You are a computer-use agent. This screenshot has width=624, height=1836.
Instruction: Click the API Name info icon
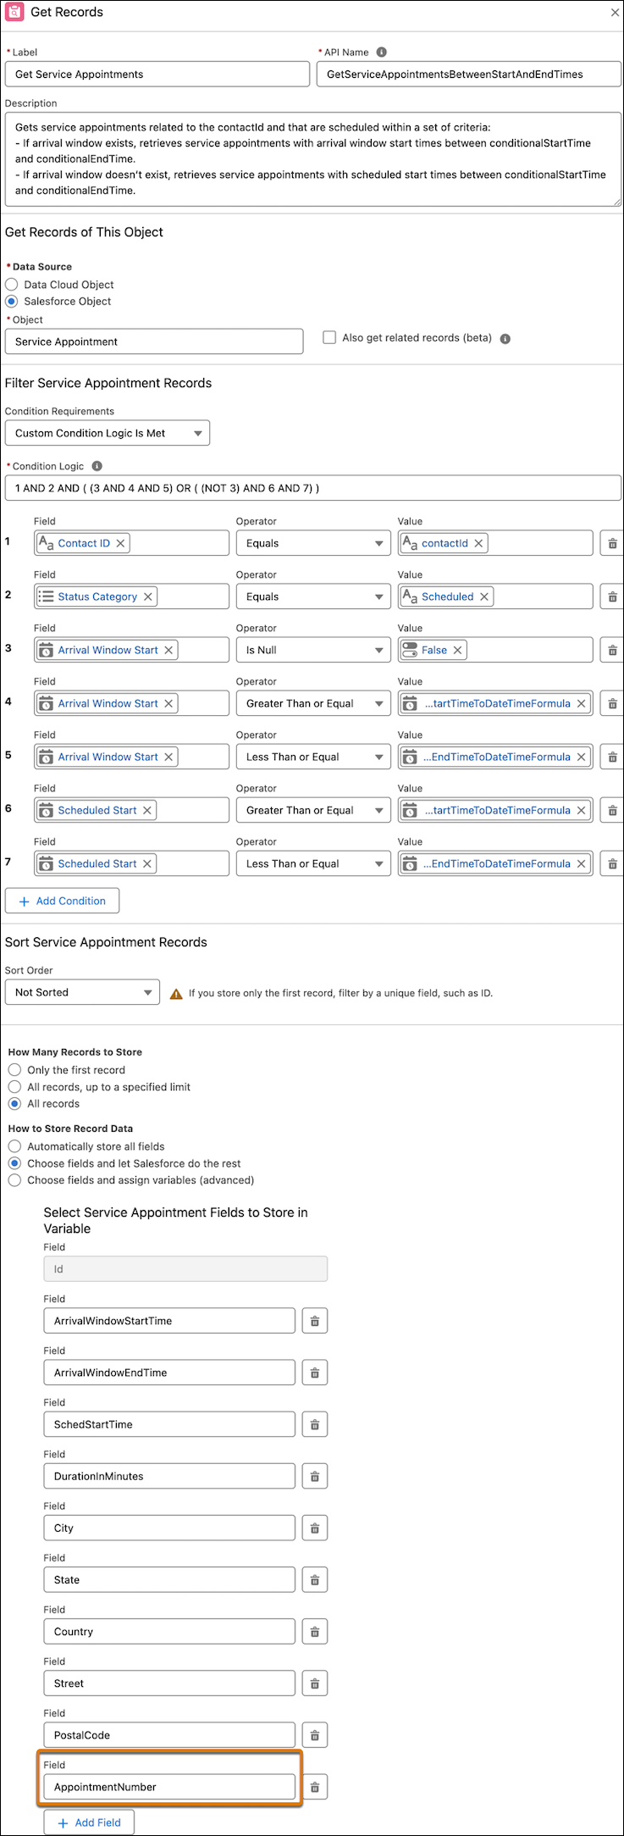[382, 52]
